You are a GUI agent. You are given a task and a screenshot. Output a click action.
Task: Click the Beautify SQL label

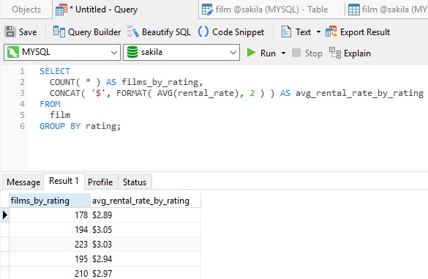click(x=166, y=32)
